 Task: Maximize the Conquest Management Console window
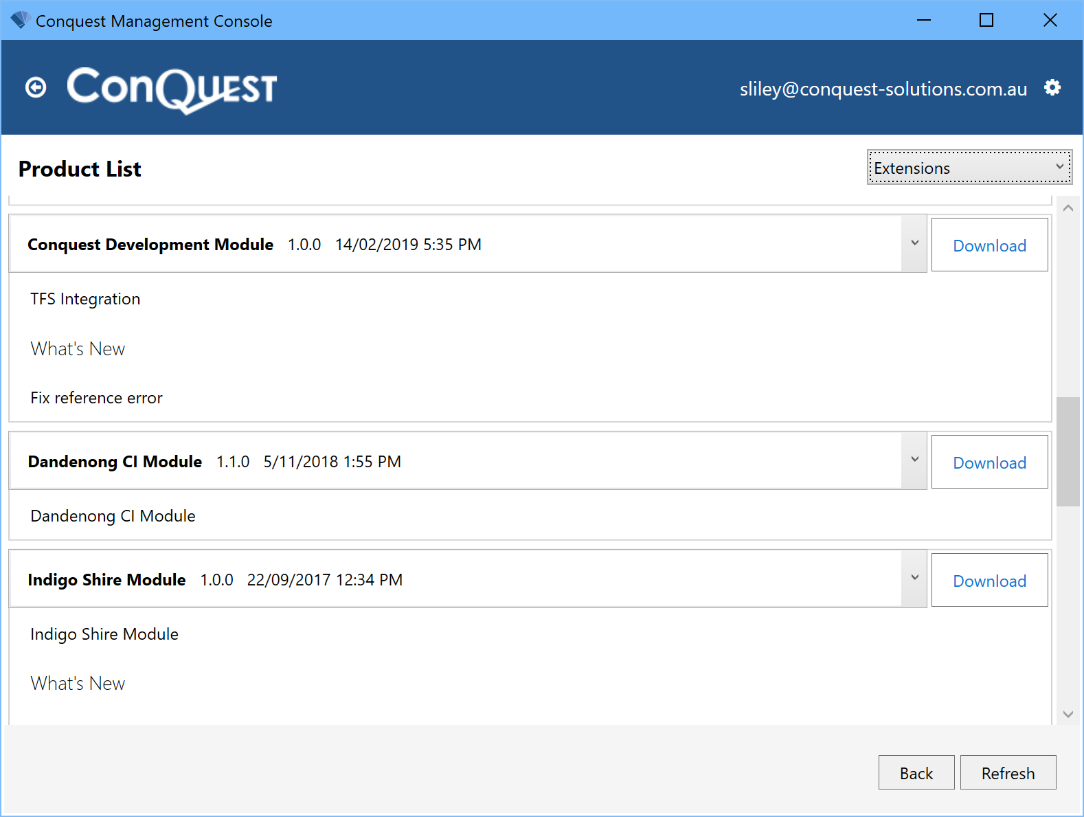(x=986, y=20)
